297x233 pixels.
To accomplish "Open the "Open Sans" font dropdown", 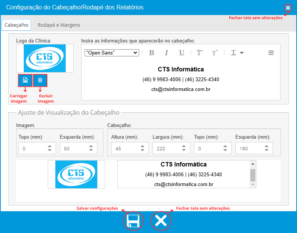I will [112, 53].
